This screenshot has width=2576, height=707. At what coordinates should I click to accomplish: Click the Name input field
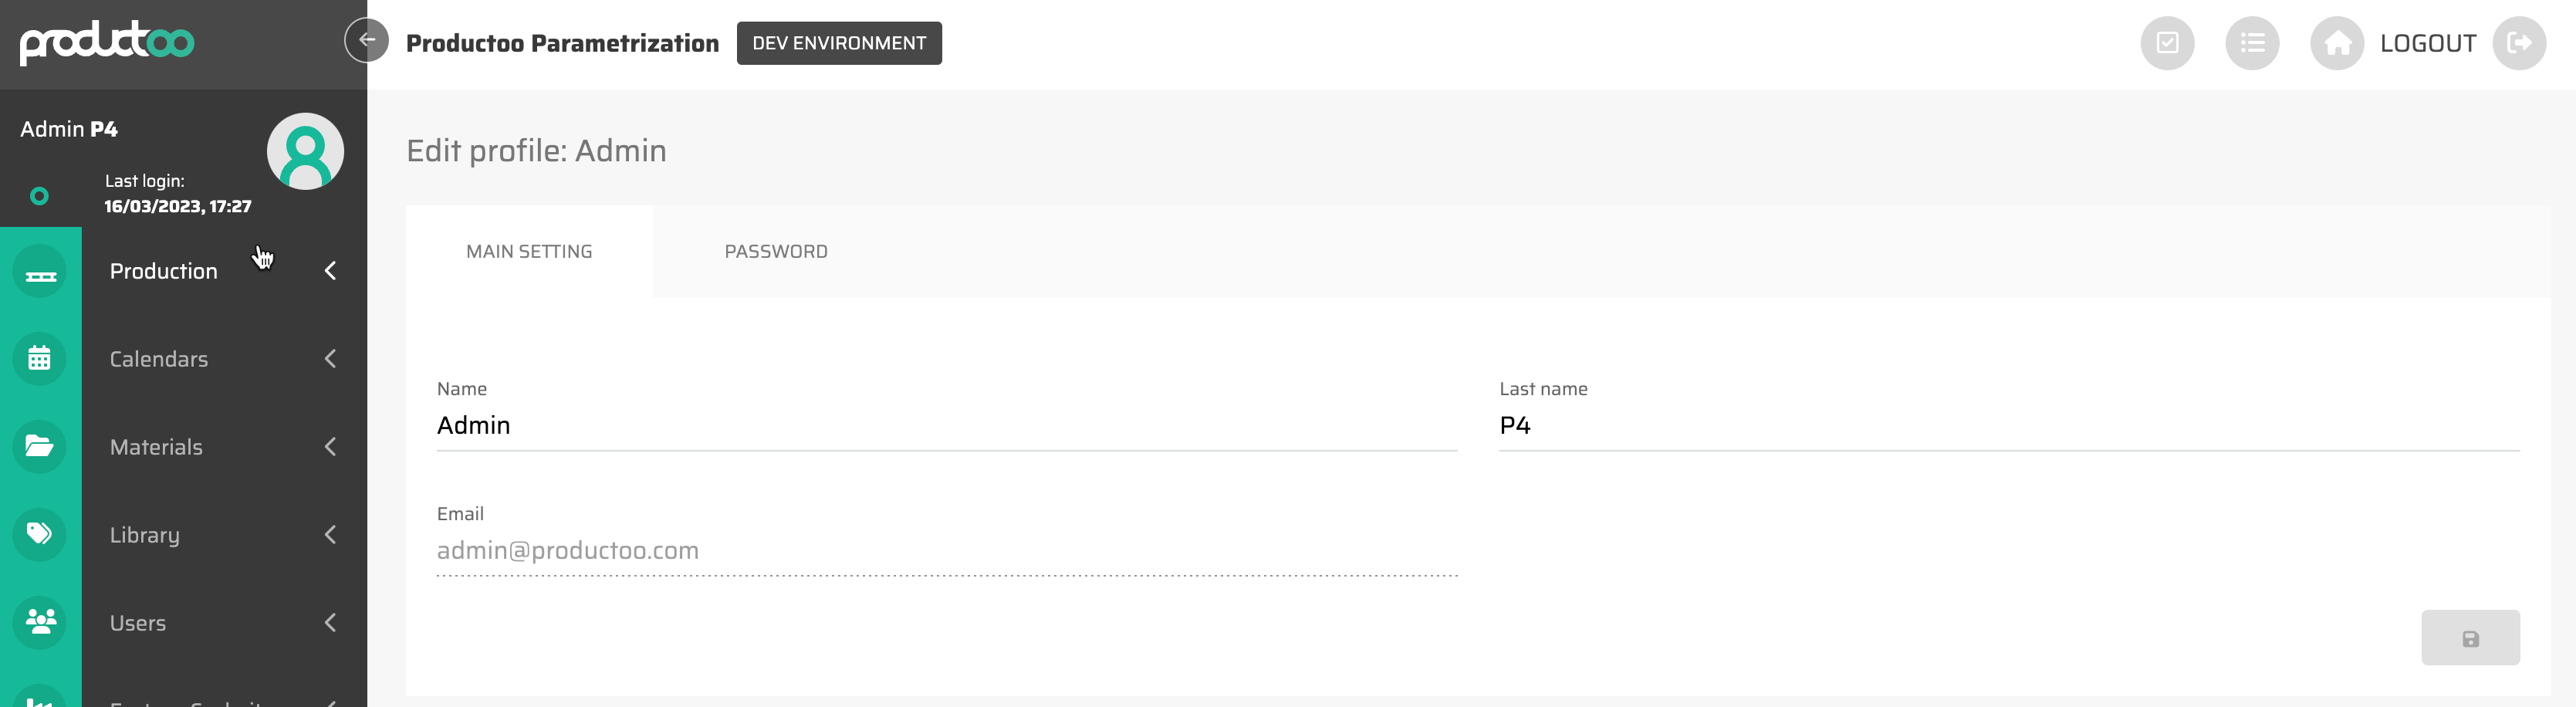pos(946,426)
